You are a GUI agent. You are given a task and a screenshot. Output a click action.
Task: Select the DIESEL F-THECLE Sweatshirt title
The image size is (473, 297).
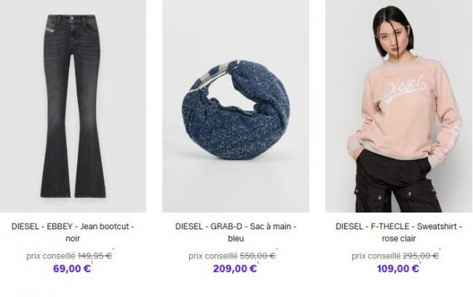click(x=399, y=232)
